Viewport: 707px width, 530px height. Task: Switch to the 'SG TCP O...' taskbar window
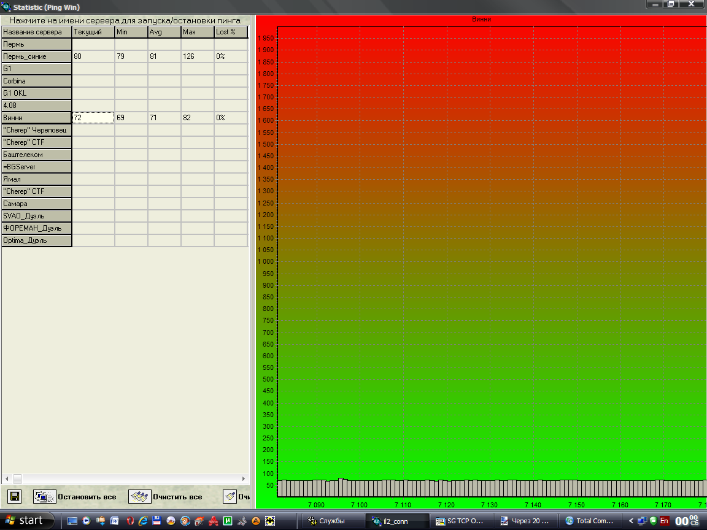coord(460,521)
